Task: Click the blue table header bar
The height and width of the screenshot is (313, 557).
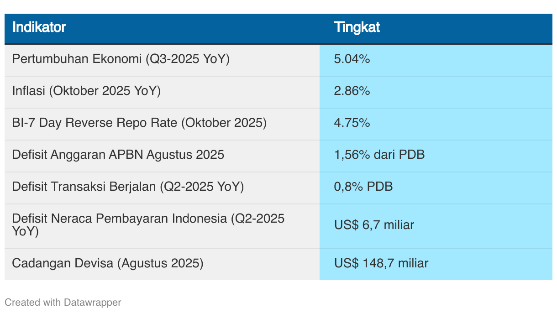Action: (x=278, y=28)
